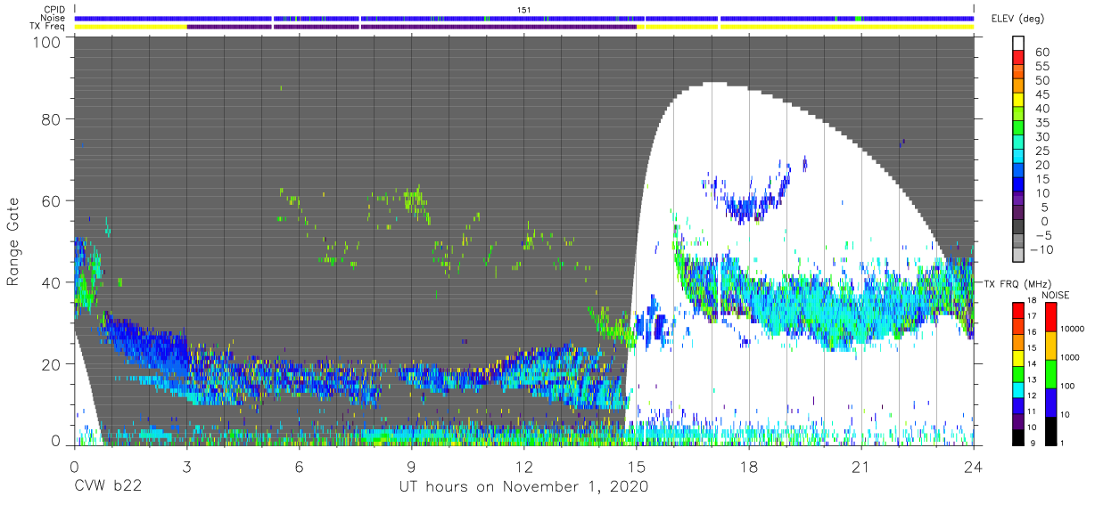1095x505 pixels.
Task: Click 'UT hours on November 1, 2020' axis title
Action: click(x=524, y=486)
